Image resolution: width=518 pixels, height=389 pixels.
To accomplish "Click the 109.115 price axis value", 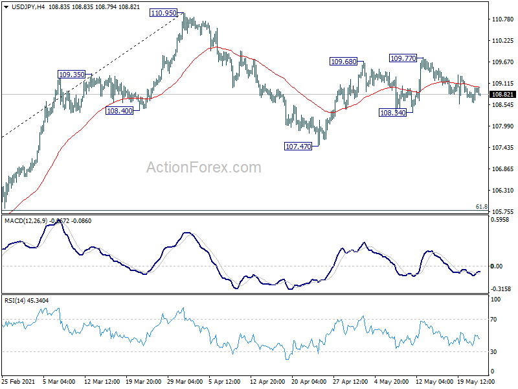I will pyautogui.click(x=502, y=84).
